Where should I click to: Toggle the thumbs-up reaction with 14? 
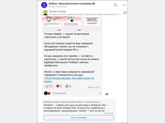point(49,86)
